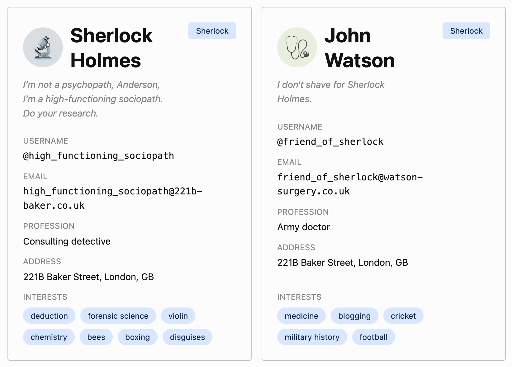Click the PROFESSION label on Holmes' card
This screenshot has width=512, height=367.
click(x=49, y=226)
